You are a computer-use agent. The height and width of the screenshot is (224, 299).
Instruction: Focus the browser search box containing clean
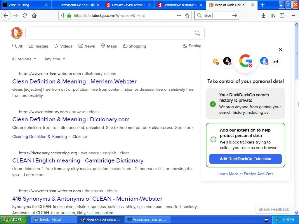pos(217,15)
